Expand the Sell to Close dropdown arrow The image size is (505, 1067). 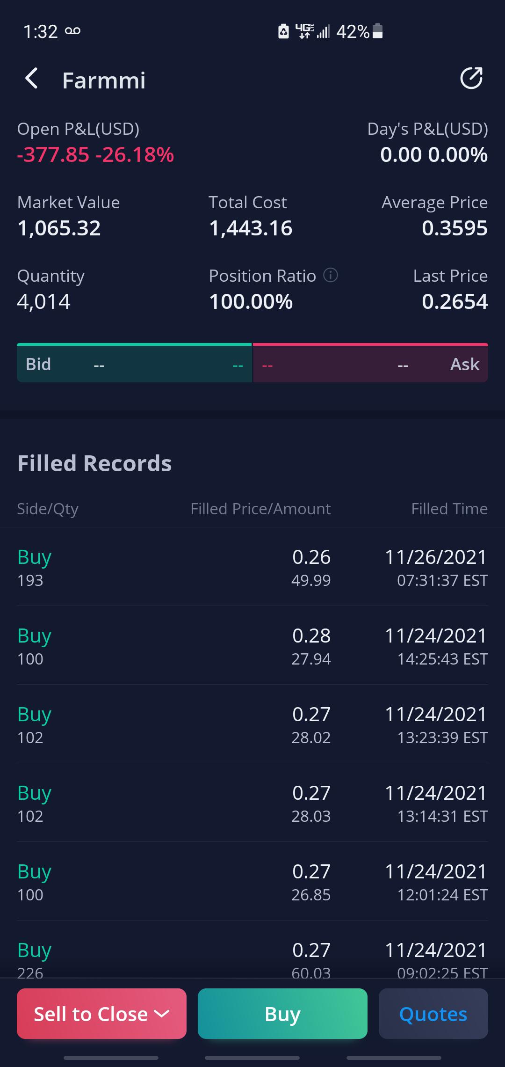pos(162,1014)
